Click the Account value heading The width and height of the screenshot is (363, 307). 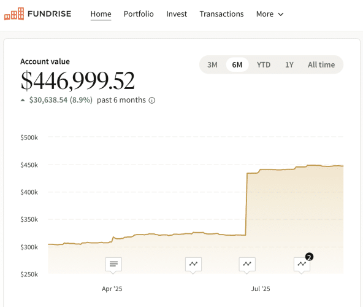[x=45, y=61]
